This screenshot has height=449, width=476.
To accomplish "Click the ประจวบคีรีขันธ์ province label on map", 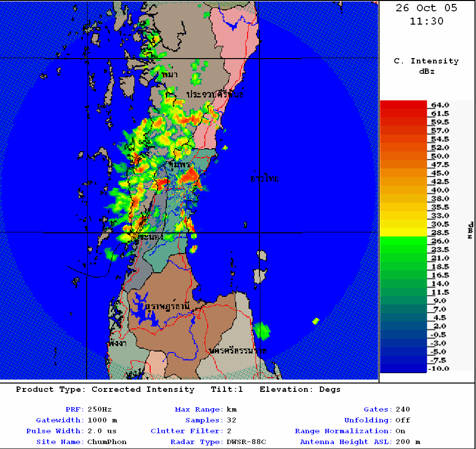I will 215,94.
